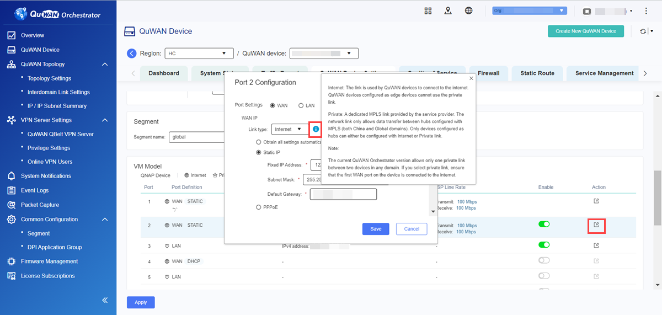Open the user account dropdown arrow
This screenshot has width=662, height=315.
[631, 11]
